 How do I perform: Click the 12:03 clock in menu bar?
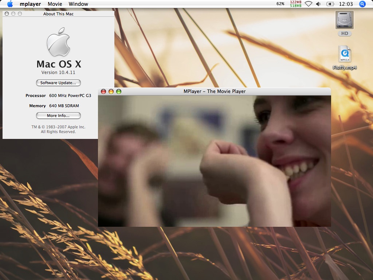tap(346, 4)
